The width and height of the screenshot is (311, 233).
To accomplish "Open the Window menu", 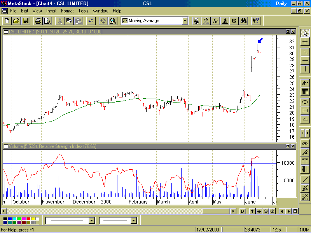I will 101,11.
